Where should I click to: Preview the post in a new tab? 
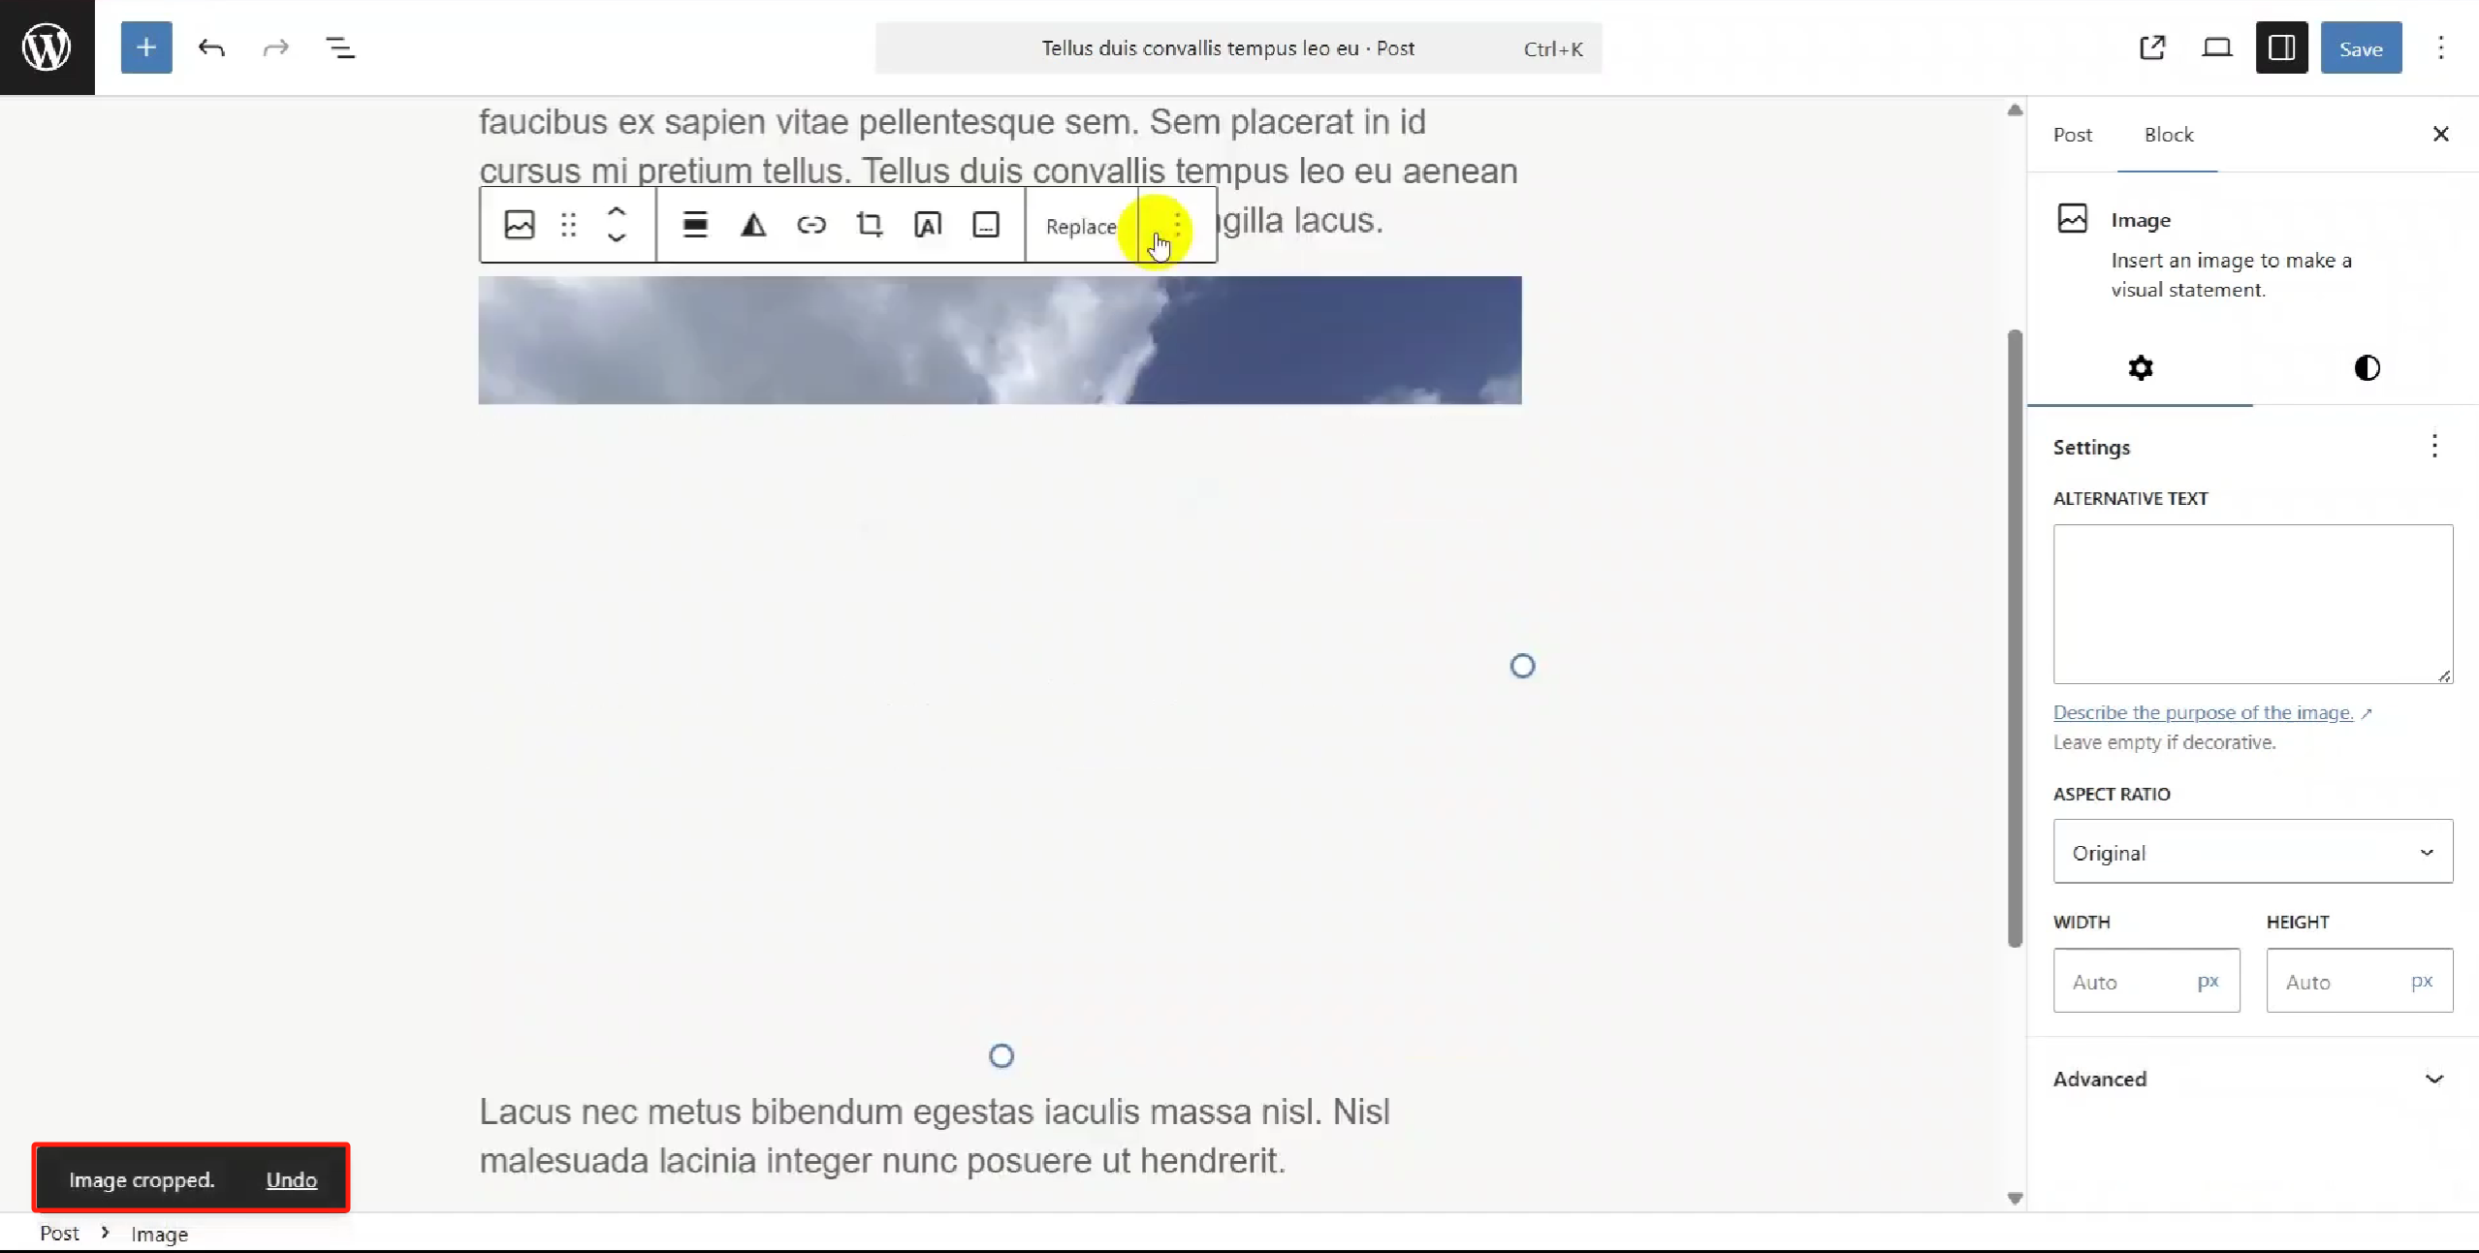pos(2152,47)
